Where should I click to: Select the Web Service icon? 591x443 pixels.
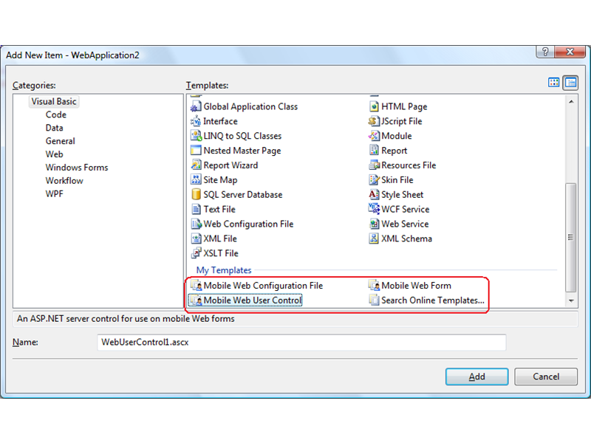click(x=374, y=224)
